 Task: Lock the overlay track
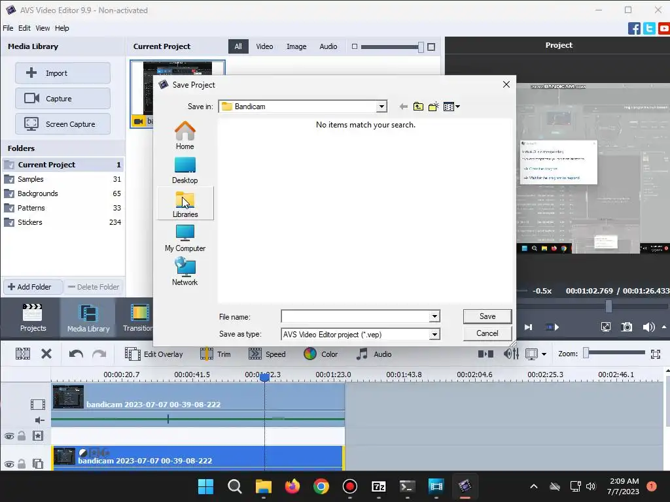pyautogui.click(x=22, y=464)
